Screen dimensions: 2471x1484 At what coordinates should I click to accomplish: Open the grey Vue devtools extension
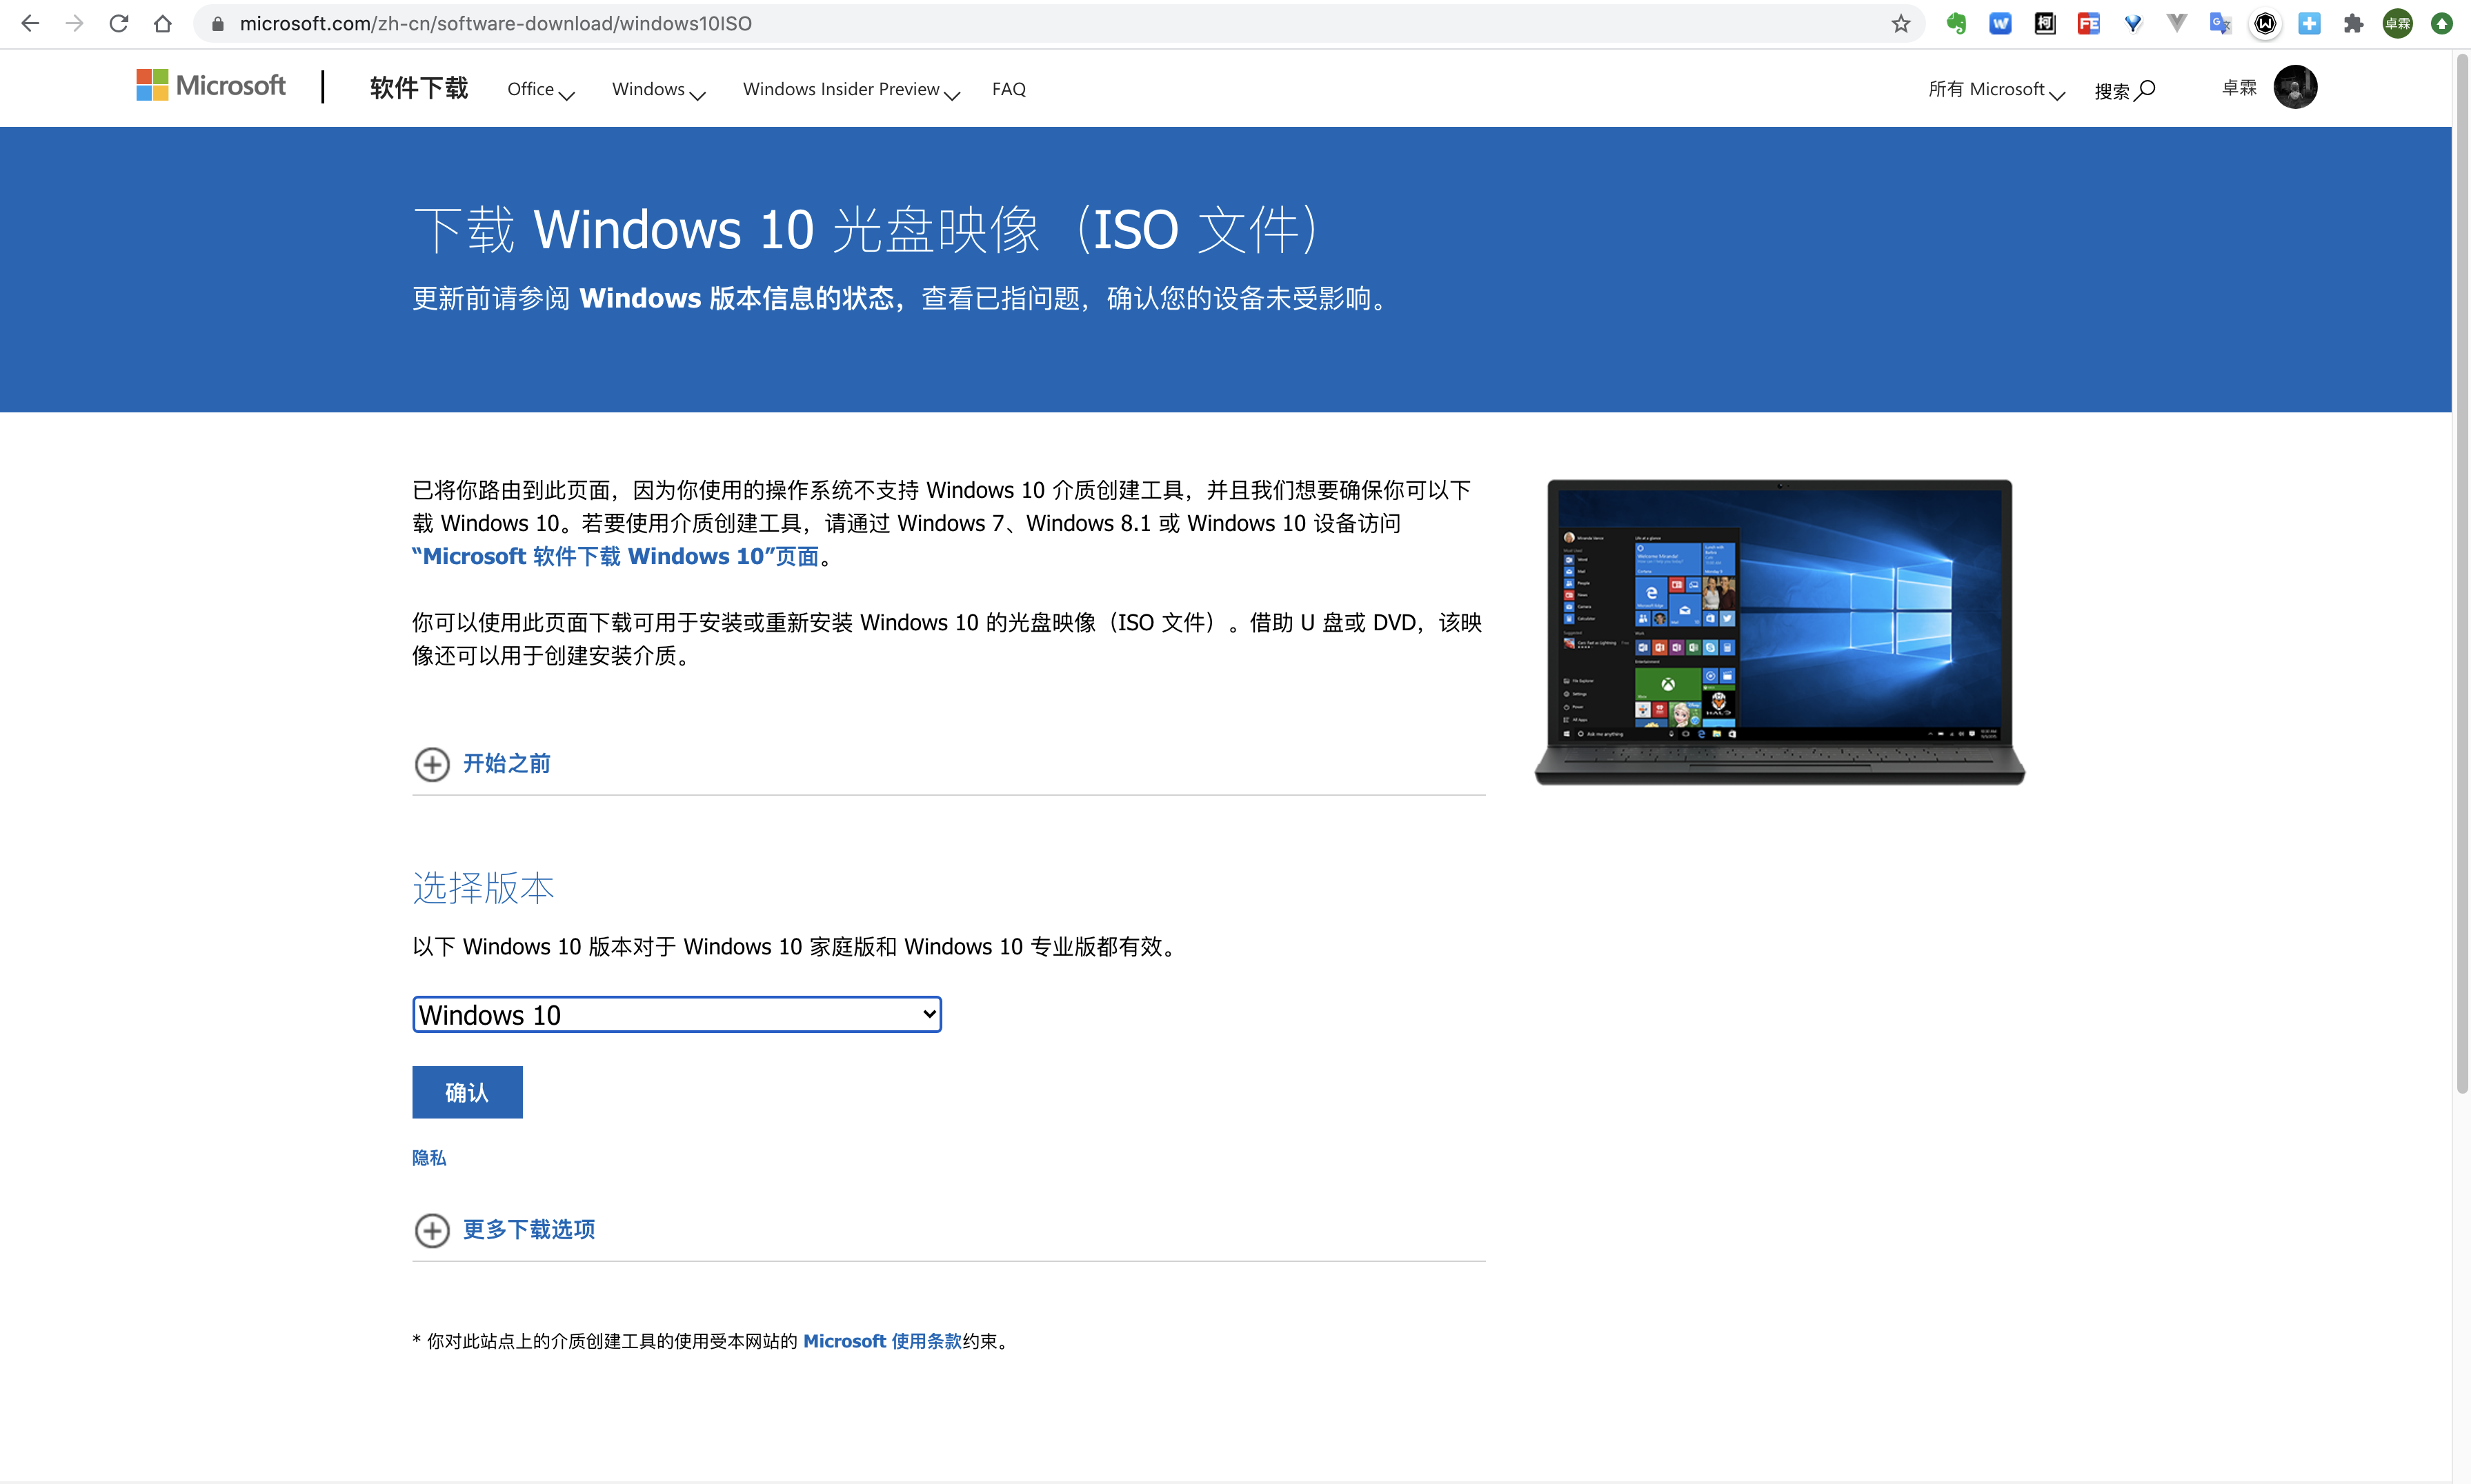pos(2176,23)
